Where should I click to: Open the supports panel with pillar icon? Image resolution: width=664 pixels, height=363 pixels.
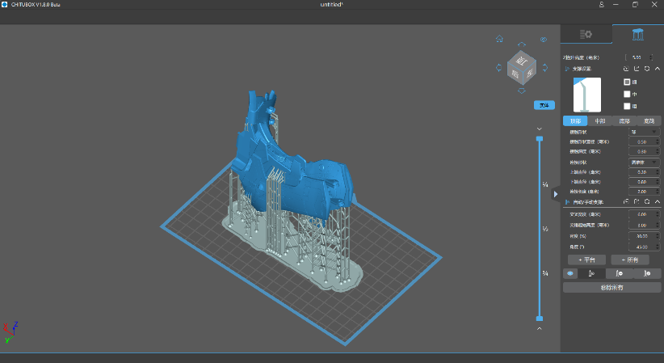(638, 34)
